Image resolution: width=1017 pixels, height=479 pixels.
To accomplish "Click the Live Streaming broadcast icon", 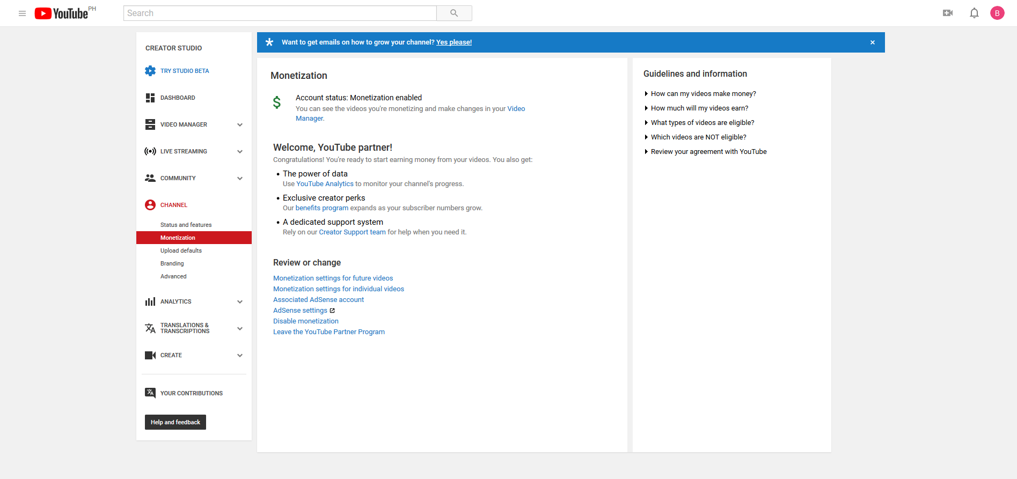I will [x=150, y=151].
